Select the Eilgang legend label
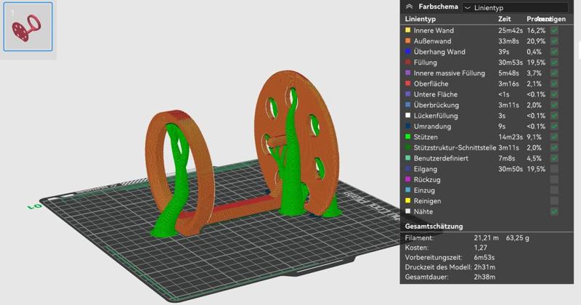The width and height of the screenshot is (581, 305). coord(426,169)
